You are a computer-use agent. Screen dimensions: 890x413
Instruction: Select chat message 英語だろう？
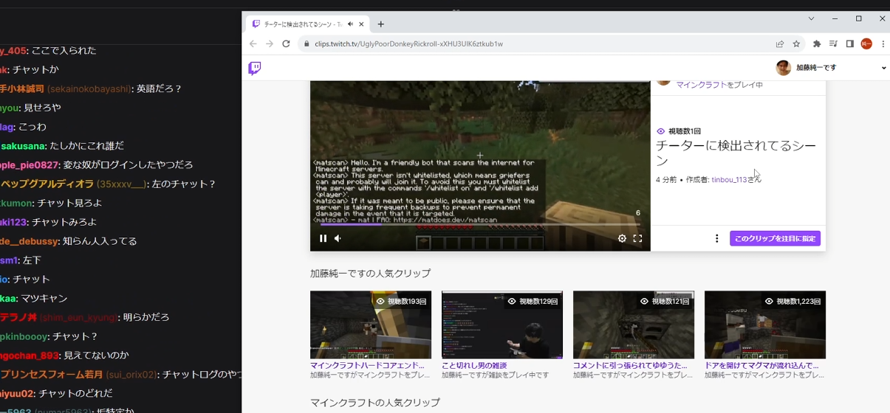pos(157,88)
